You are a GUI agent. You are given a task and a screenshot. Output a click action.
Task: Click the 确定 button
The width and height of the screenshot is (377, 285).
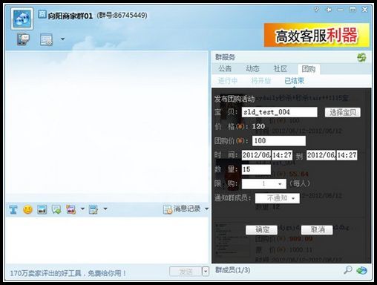(x=262, y=230)
